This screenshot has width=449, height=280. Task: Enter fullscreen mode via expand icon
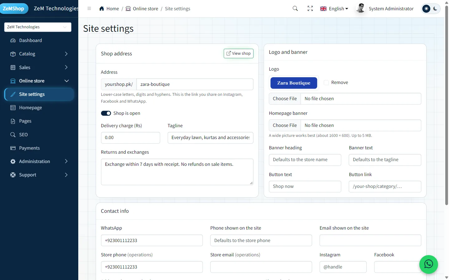(310, 9)
